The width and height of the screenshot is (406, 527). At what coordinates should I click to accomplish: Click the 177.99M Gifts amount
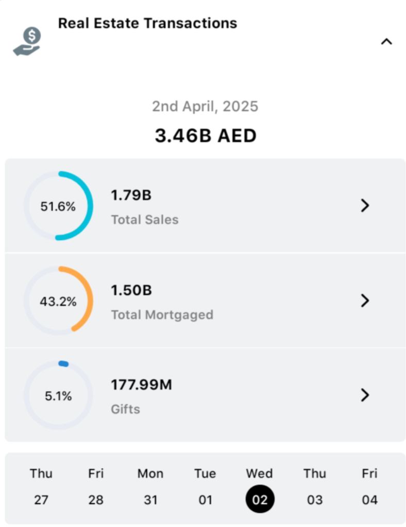(x=141, y=384)
